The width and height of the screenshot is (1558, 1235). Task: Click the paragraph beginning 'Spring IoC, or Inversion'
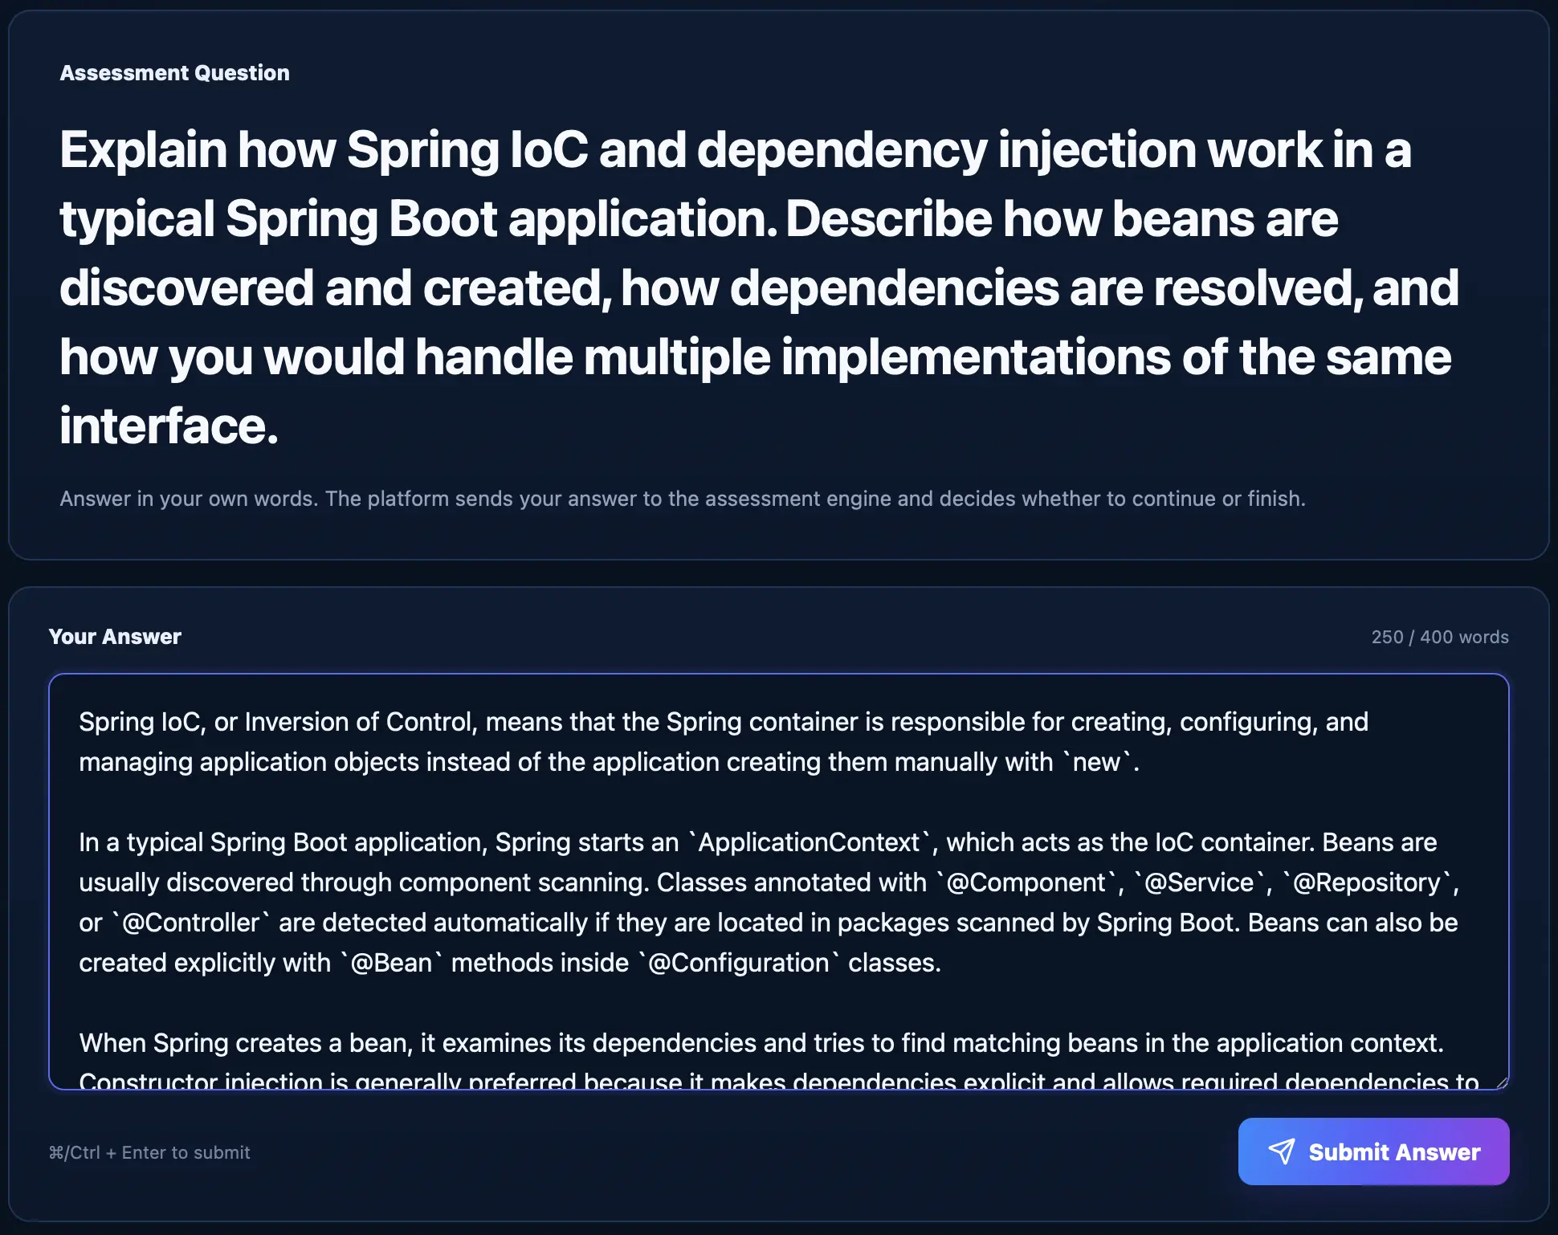724,742
